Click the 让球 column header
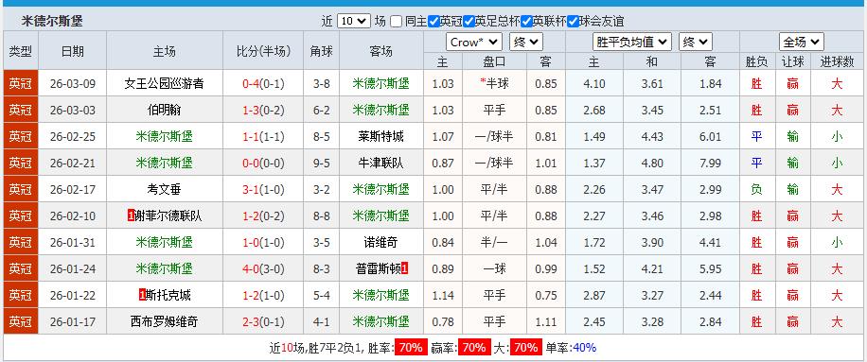Viewport: 867px width, 362px height. point(792,61)
